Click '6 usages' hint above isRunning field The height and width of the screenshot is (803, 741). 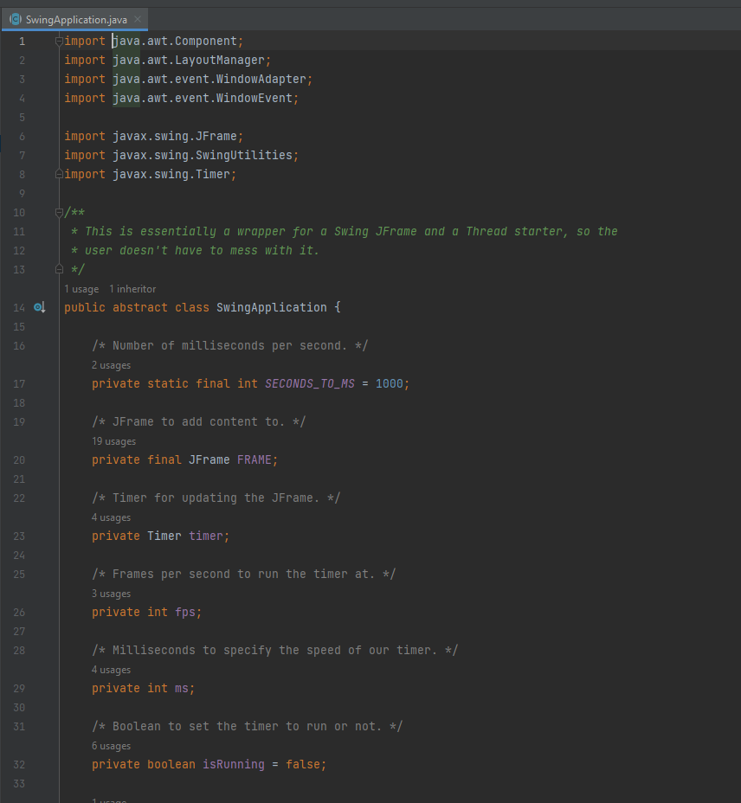click(x=111, y=746)
